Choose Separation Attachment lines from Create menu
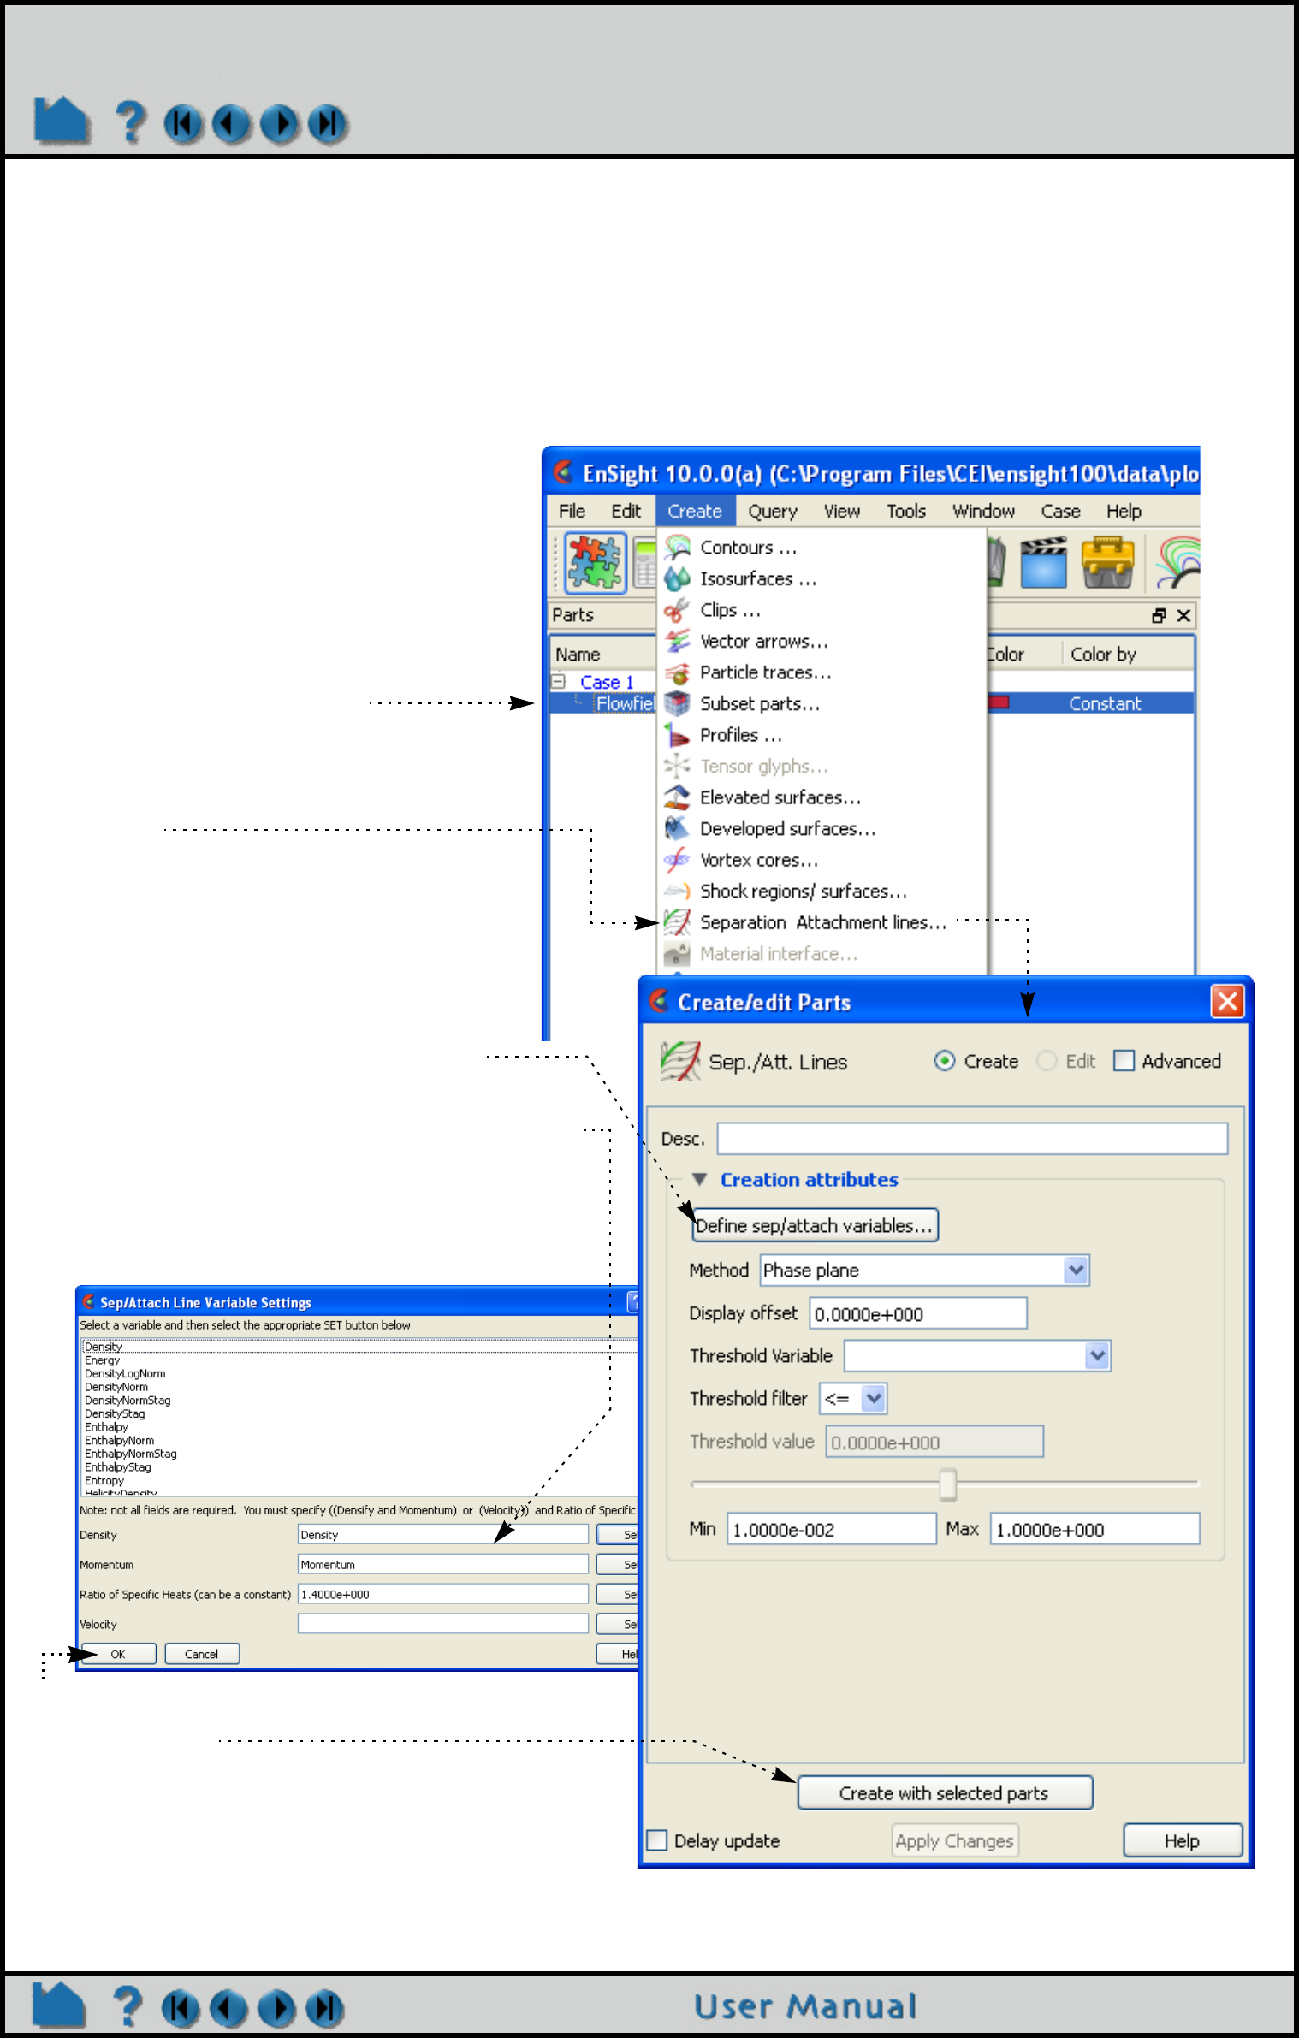This screenshot has width=1299, height=2038. pyautogui.click(x=822, y=922)
